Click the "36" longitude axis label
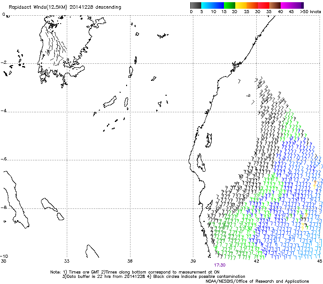This screenshot has width=323, height=284. tap(130, 261)
